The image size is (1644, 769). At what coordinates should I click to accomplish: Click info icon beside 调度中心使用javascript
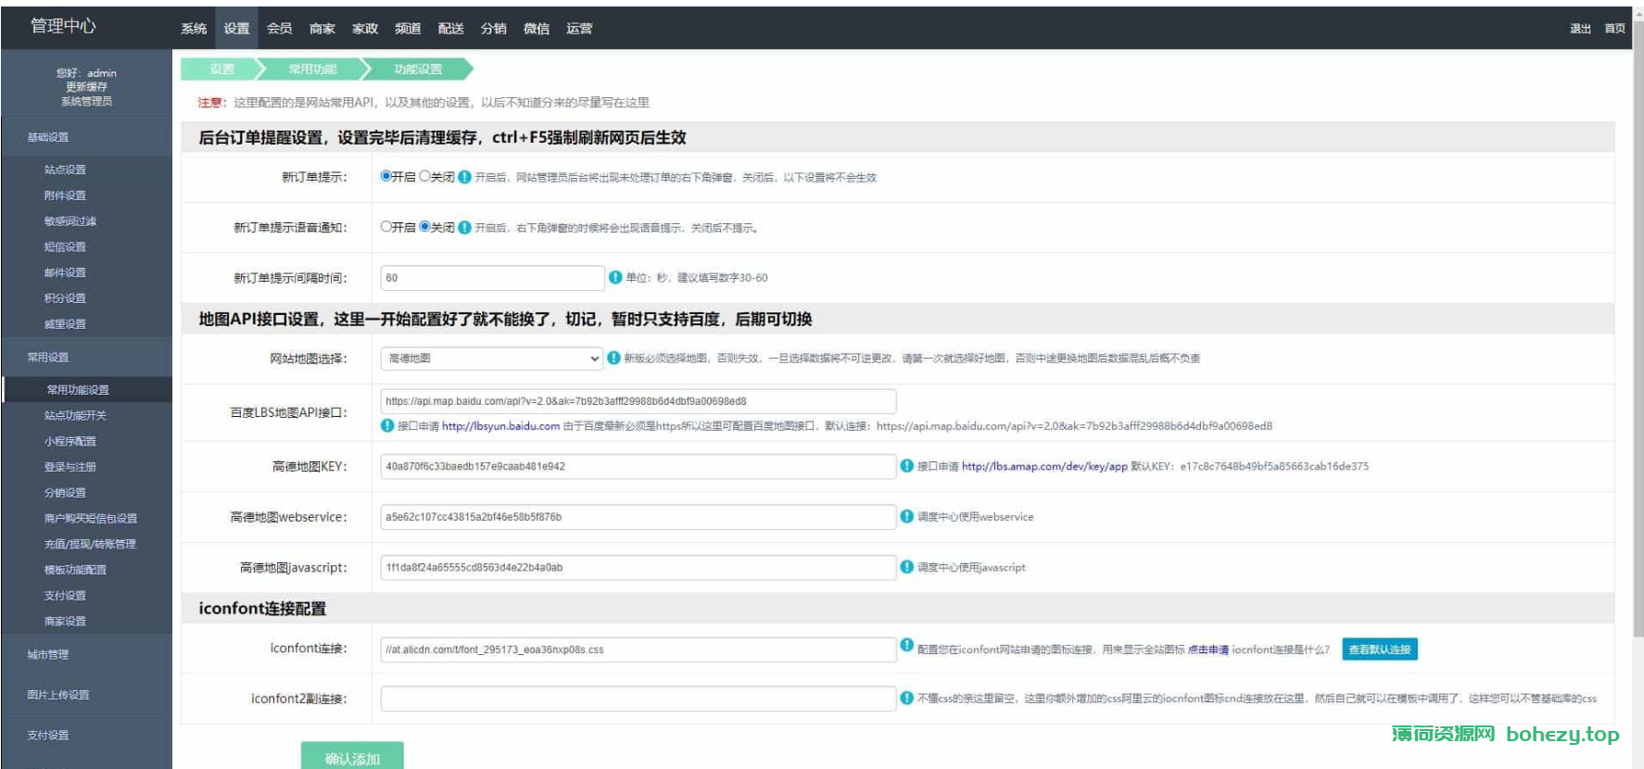pyautogui.click(x=907, y=566)
